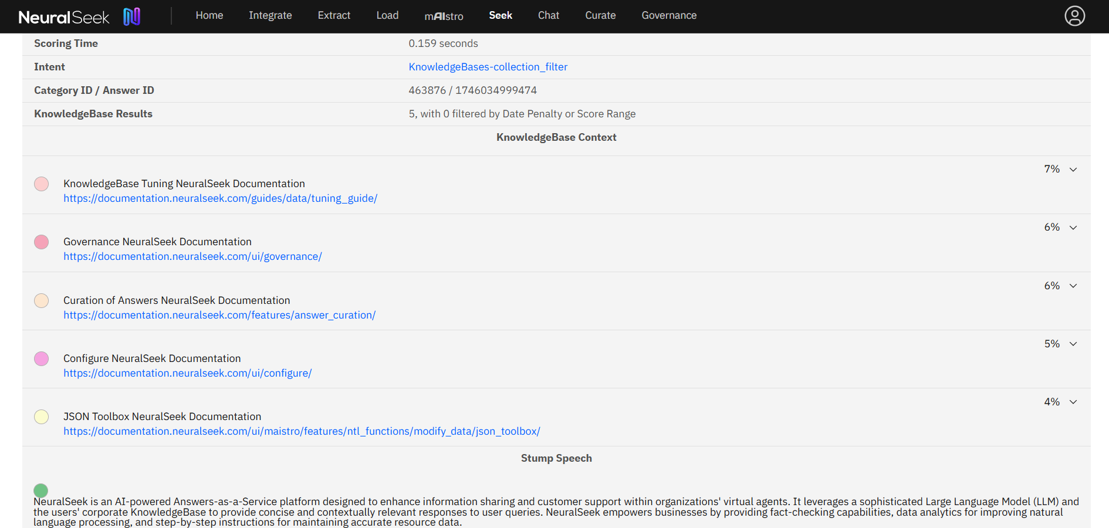
Task: Click the color dot beside Curation of Answers
Action: (x=41, y=301)
